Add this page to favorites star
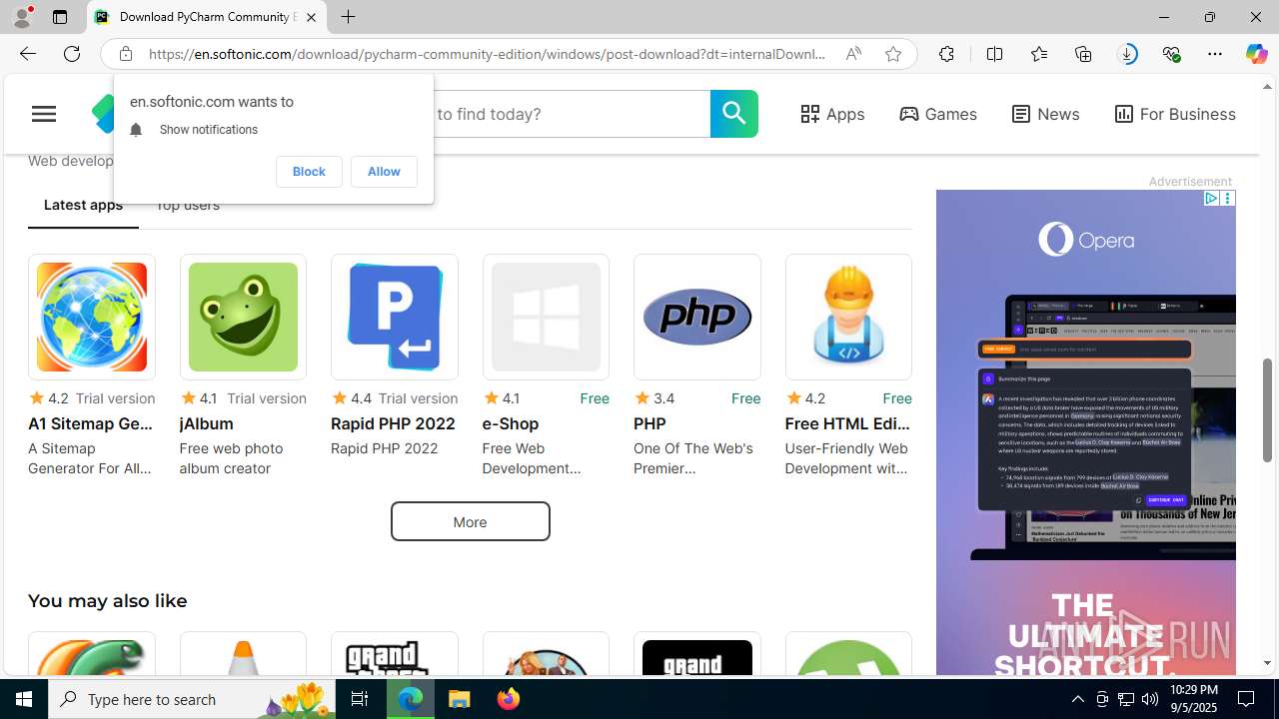 pos(893,54)
